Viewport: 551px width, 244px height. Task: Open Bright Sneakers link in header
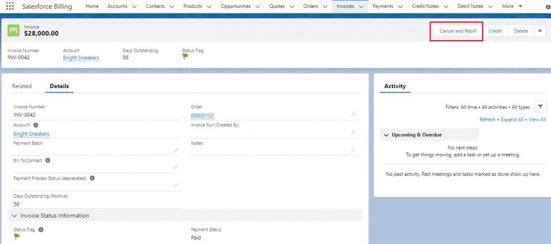pyautogui.click(x=81, y=58)
